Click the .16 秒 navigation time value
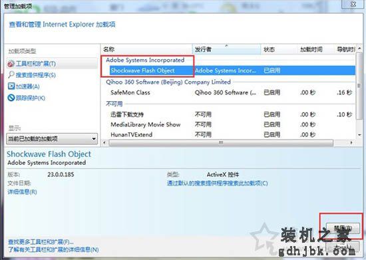 (x=345, y=92)
